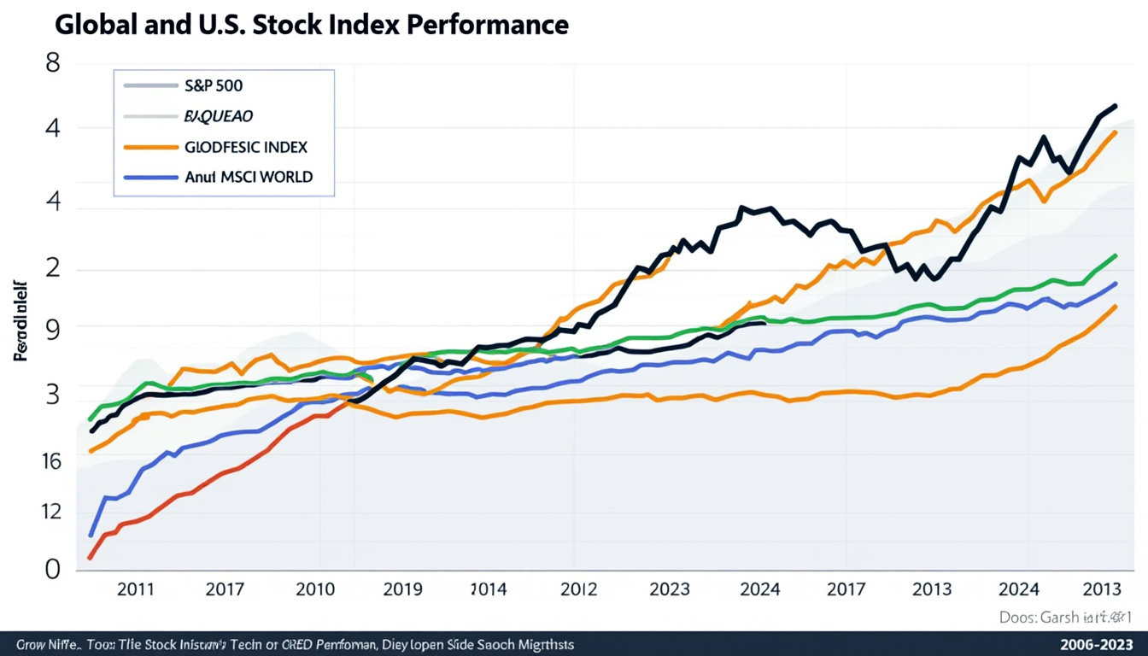Select the BJQUEAO legend label

click(x=219, y=116)
